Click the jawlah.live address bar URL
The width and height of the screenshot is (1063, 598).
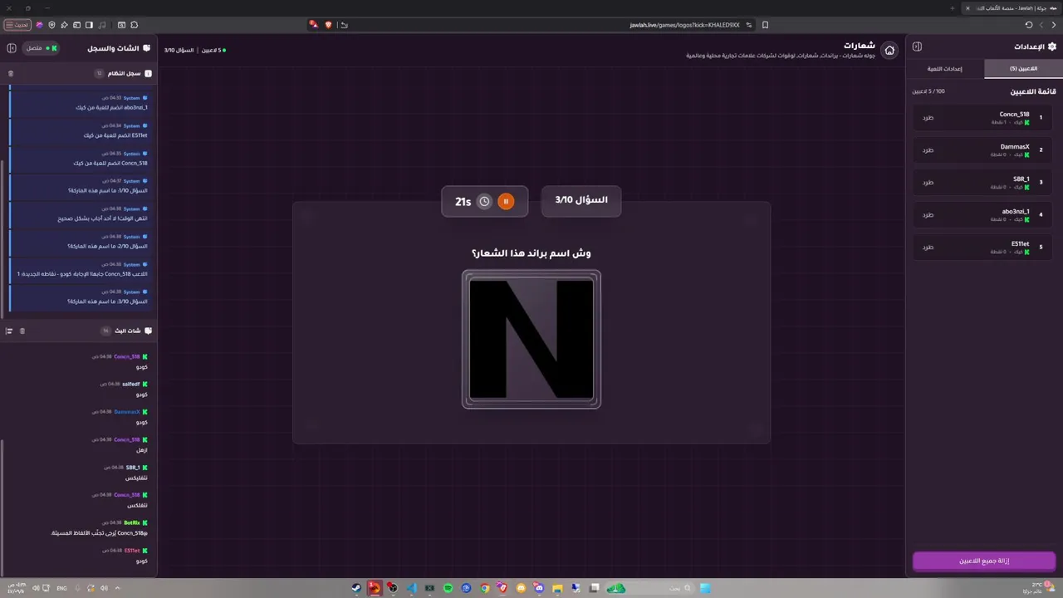(684, 25)
